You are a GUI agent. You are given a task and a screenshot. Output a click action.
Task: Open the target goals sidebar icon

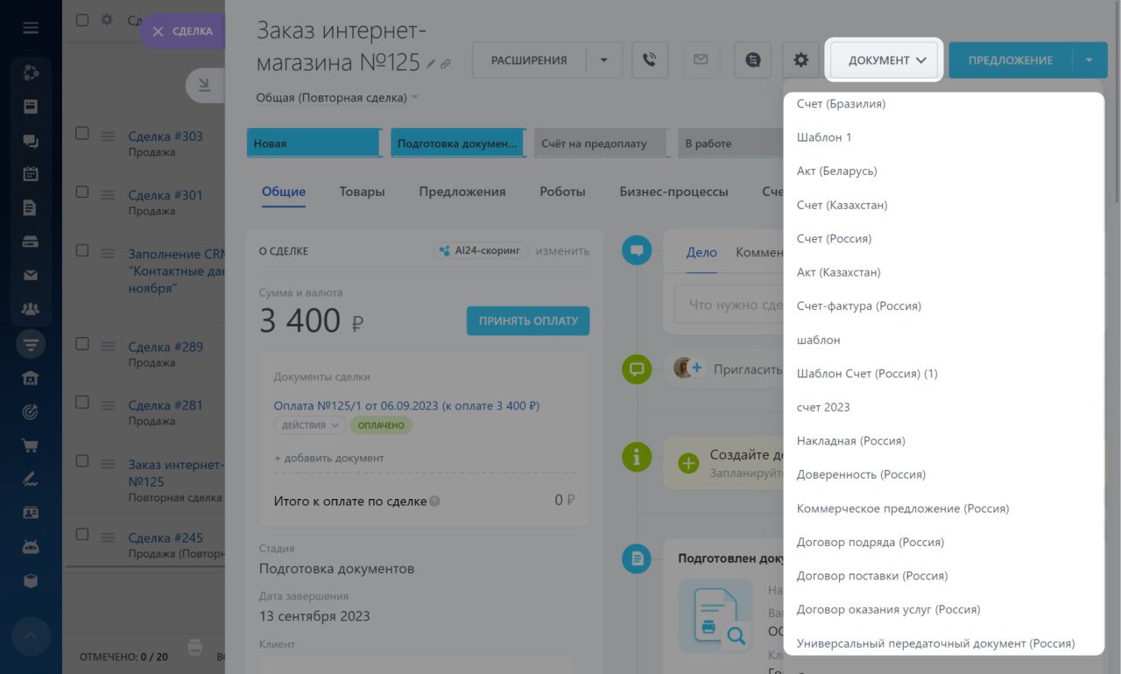[31, 411]
